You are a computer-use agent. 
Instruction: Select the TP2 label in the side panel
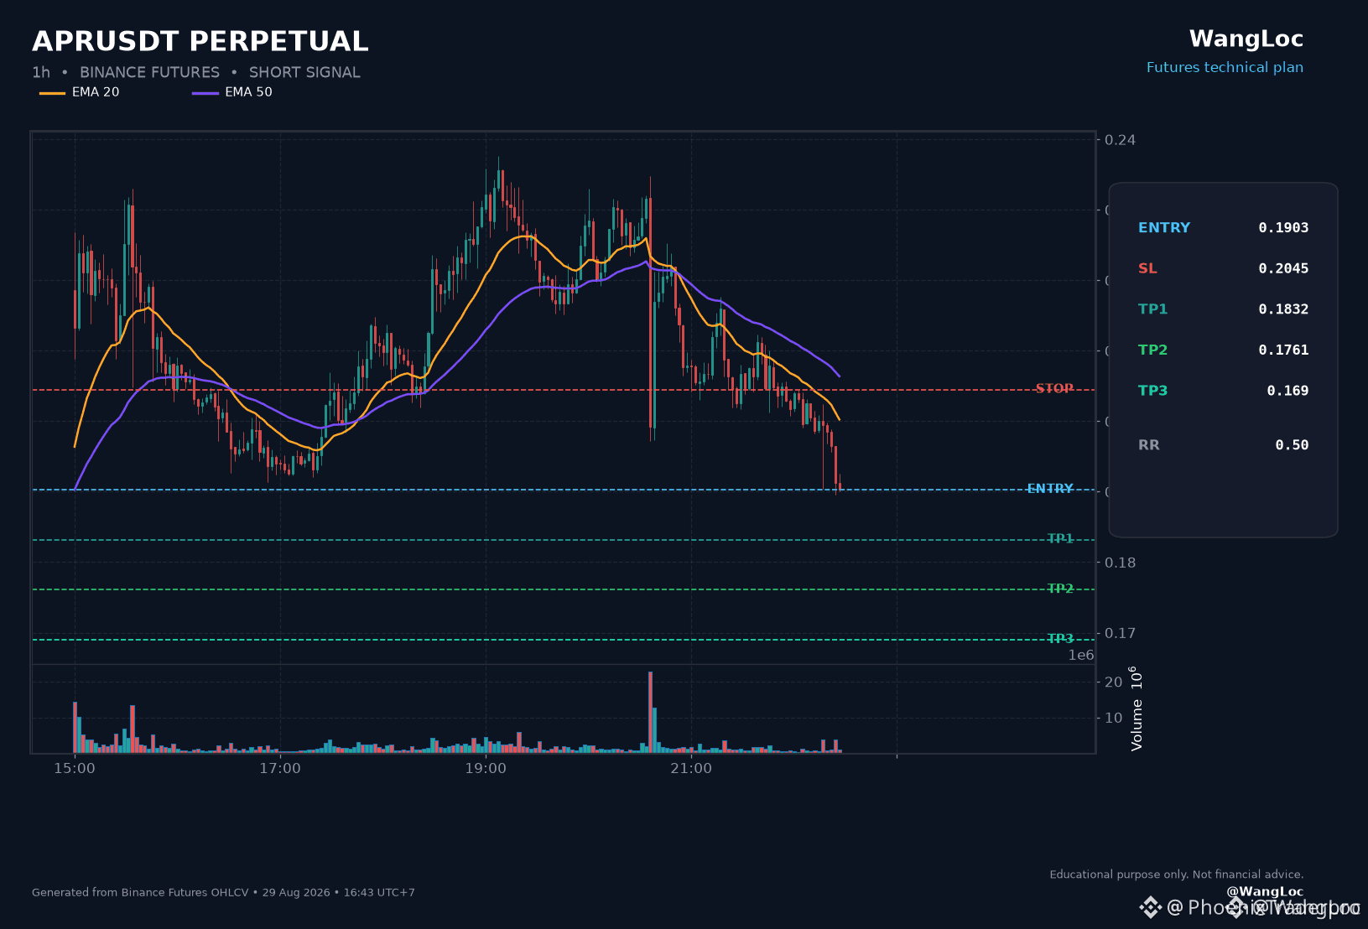pyautogui.click(x=1152, y=350)
